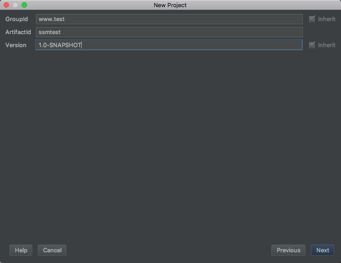Click the ArtifactId label text
Image resolution: width=341 pixels, height=263 pixels.
pyautogui.click(x=18, y=32)
